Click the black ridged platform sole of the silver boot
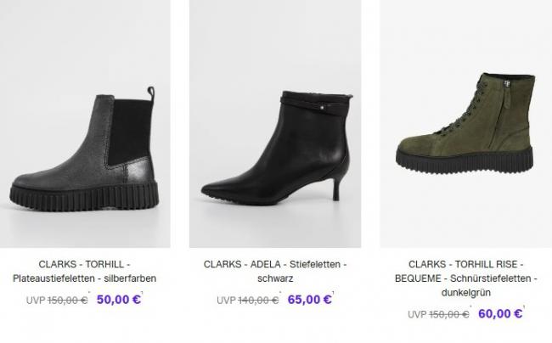The width and height of the screenshot is (552, 343). click(84, 197)
